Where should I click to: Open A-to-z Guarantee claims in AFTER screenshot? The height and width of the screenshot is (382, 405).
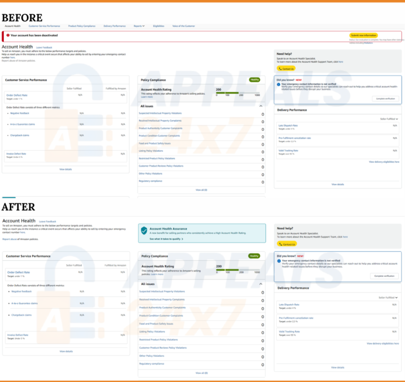(x=25, y=303)
